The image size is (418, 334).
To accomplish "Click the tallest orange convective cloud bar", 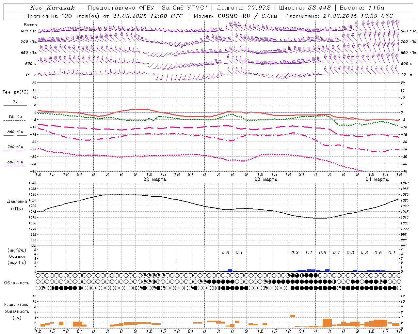I will 327,323.
